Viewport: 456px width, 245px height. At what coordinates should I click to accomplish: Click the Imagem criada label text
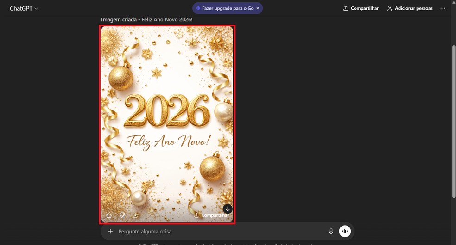[119, 20]
